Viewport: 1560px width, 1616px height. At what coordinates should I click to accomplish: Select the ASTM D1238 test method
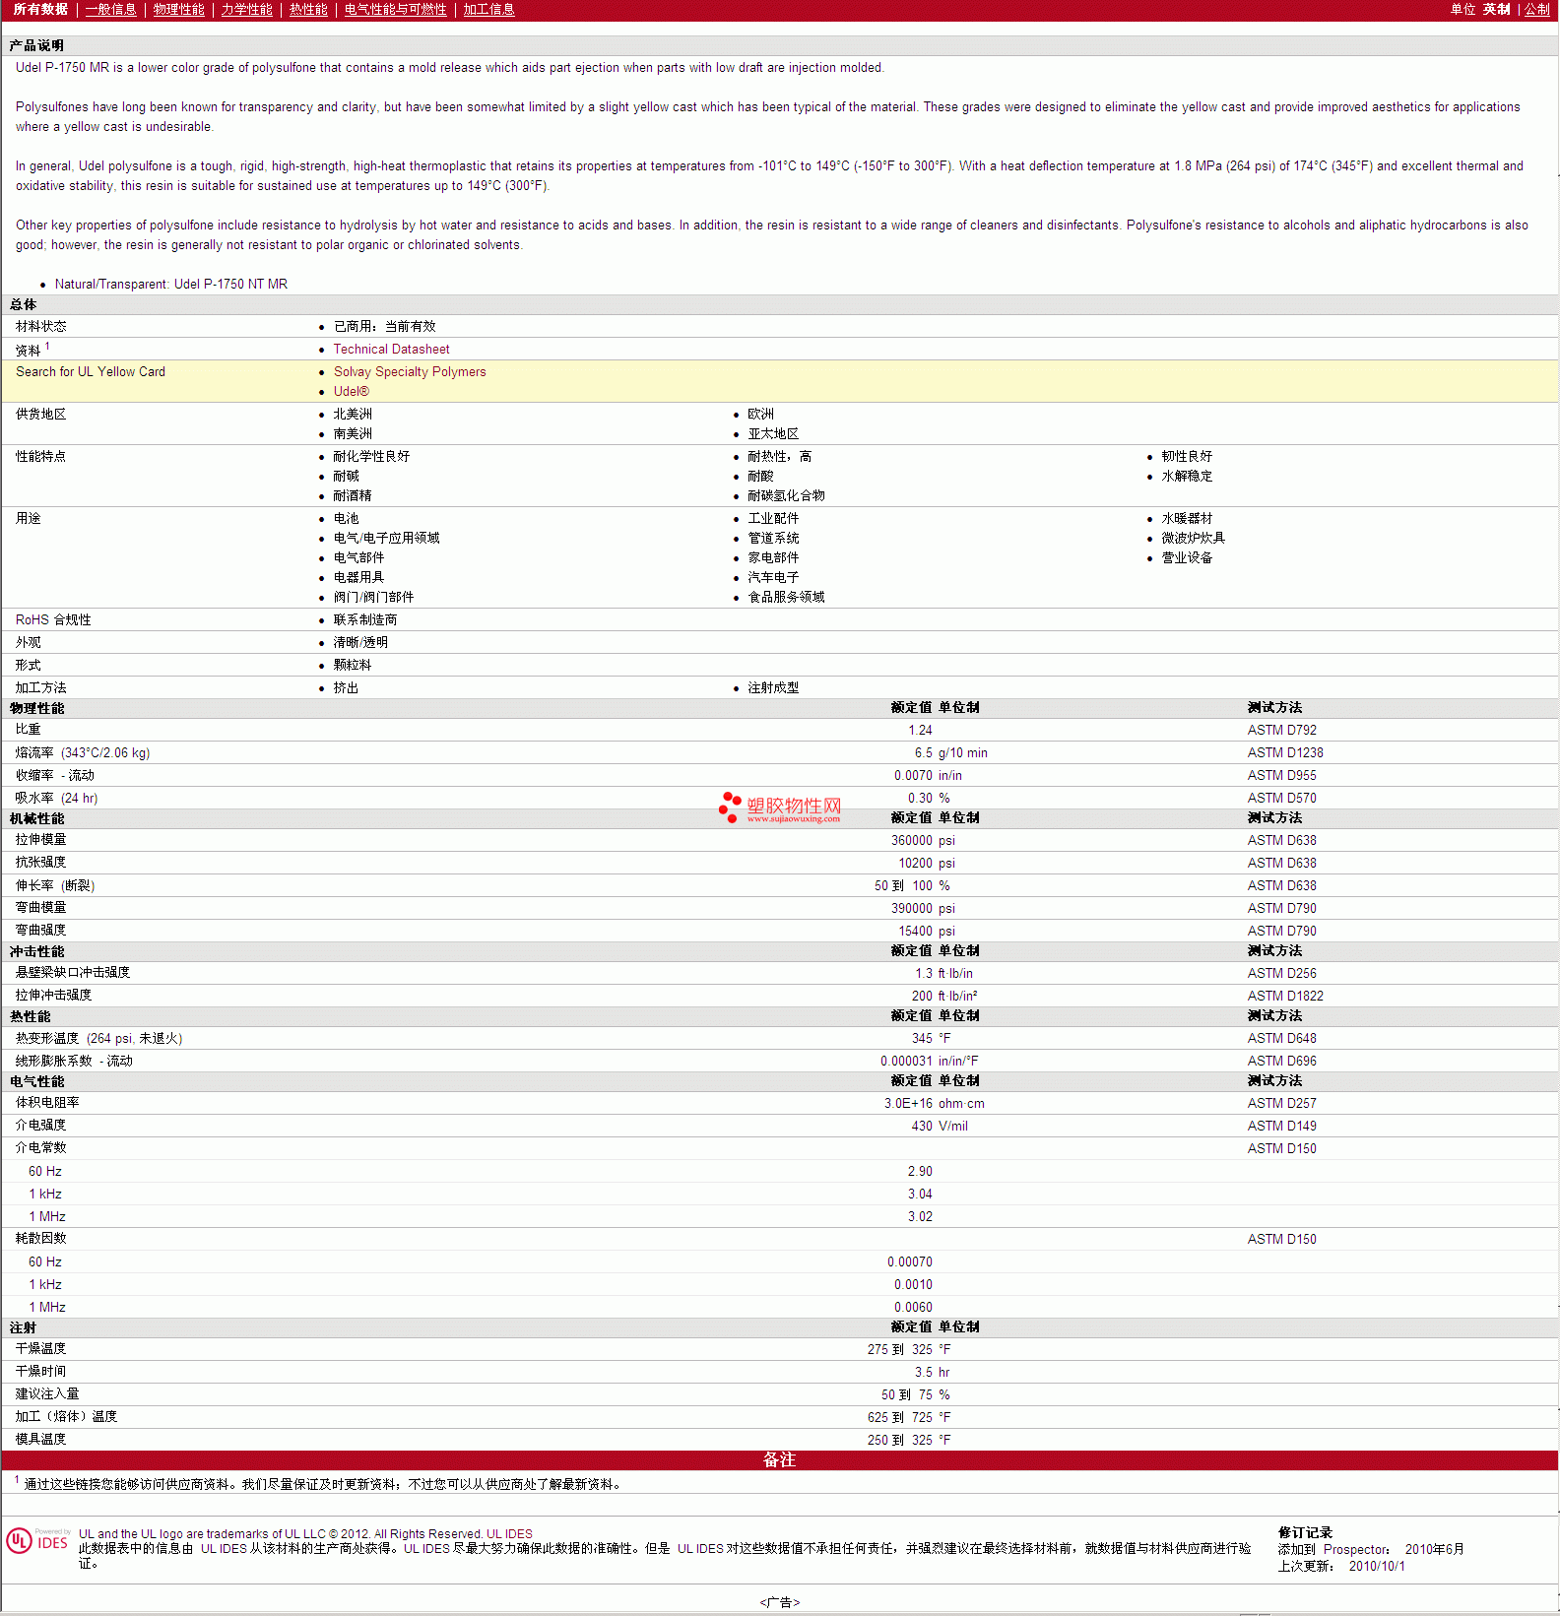pyautogui.click(x=1285, y=753)
